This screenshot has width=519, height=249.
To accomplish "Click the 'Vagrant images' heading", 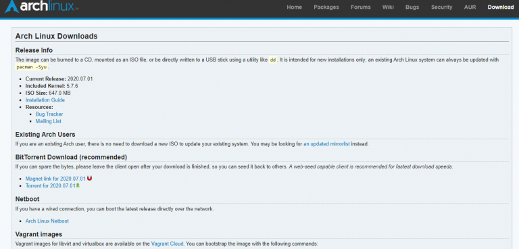I will coord(39,234).
